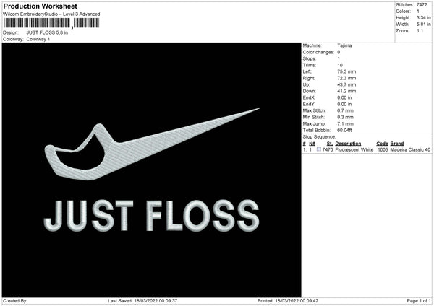Screen dimensions: 434x306
Task: Click the Fluorescent White description cell
Action: [354, 149]
